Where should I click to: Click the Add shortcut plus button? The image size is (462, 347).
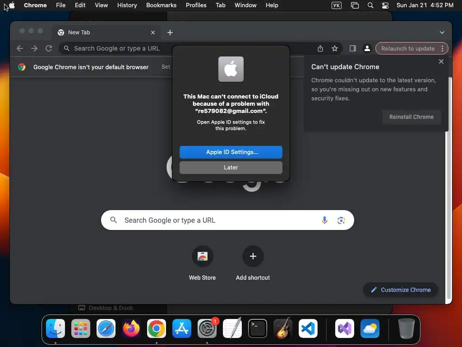(x=253, y=256)
